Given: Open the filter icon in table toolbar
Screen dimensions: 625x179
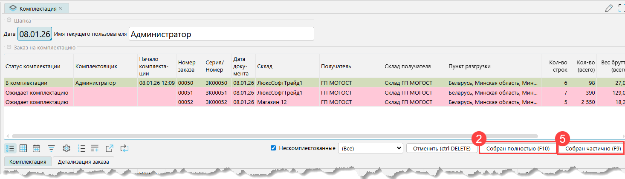Looking at the screenshot, I should 51,148.
